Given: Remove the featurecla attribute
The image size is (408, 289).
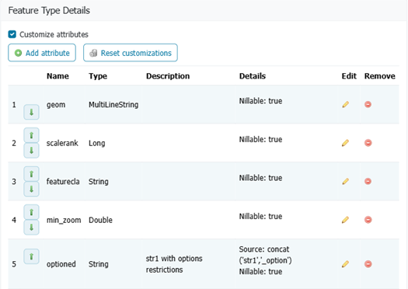Looking at the screenshot, I should 368,181.
